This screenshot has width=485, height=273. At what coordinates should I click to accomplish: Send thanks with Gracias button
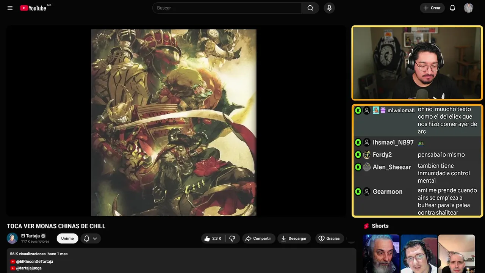329,238
